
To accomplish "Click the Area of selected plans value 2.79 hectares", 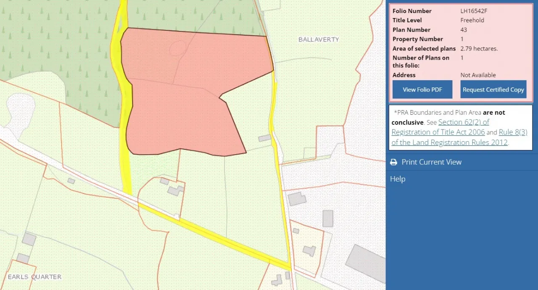I will click(479, 48).
